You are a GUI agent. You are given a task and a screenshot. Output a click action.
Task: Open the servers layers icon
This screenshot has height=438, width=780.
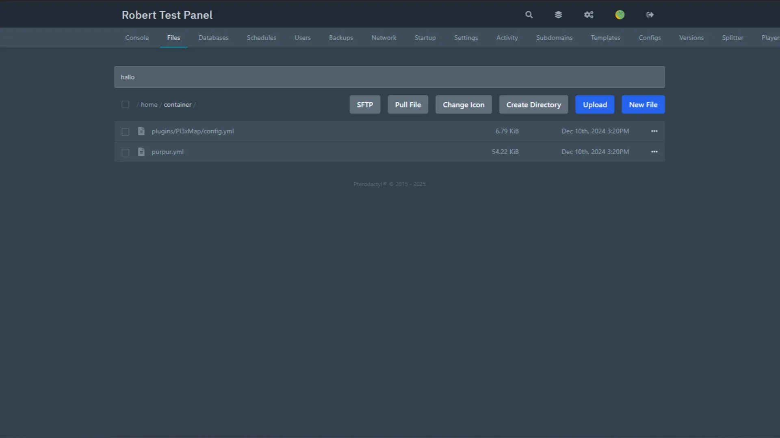[x=558, y=15]
